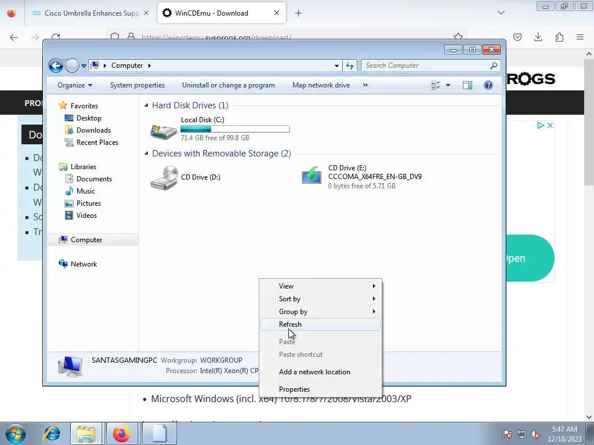This screenshot has width=594, height=445.
Task: Select Network in the navigation pane
Action: click(x=84, y=264)
